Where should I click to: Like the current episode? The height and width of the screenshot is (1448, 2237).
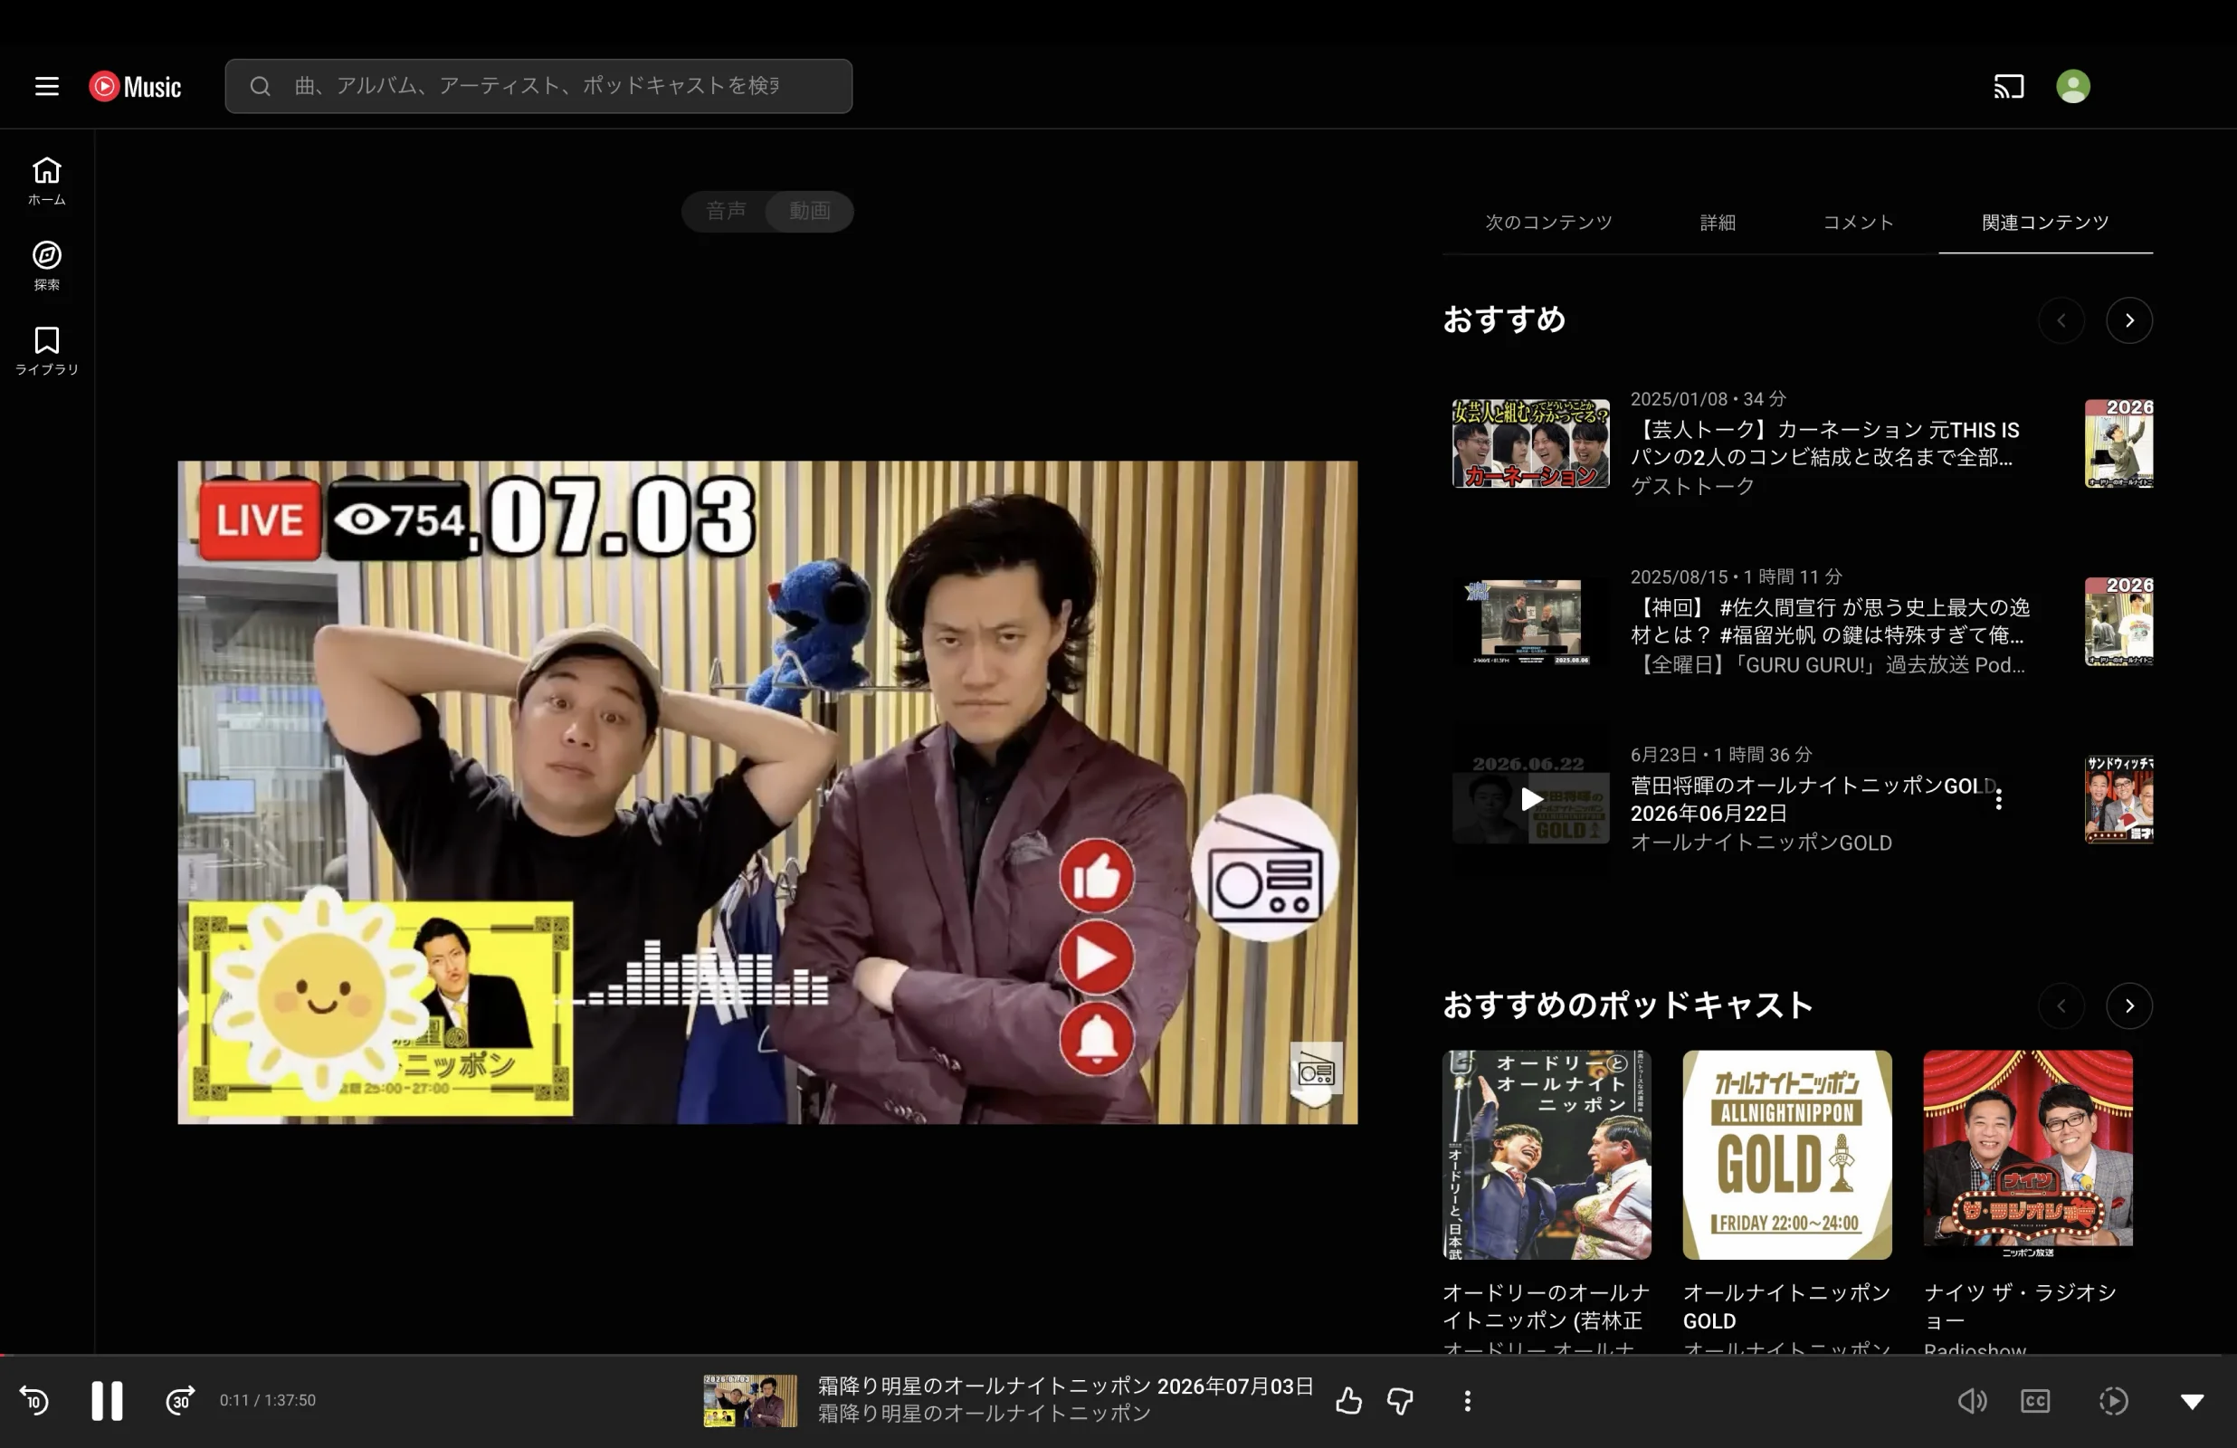tap(1348, 1401)
